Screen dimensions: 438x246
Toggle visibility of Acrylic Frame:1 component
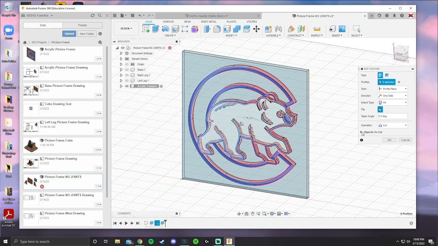(x=127, y=86)
